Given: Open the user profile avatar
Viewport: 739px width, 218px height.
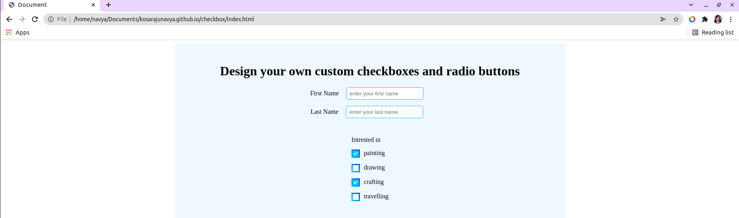Looking at the screenshot, I should pos(718,19).
